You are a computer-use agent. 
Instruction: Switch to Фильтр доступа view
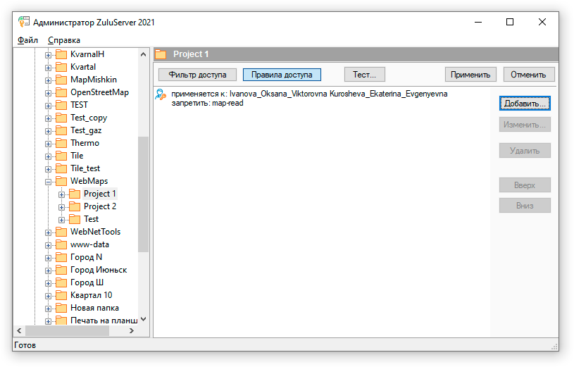[197, 74]
